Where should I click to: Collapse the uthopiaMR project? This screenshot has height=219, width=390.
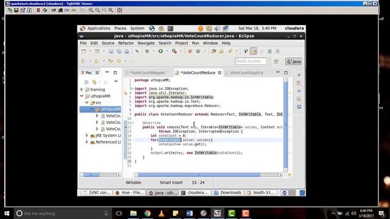82,96
